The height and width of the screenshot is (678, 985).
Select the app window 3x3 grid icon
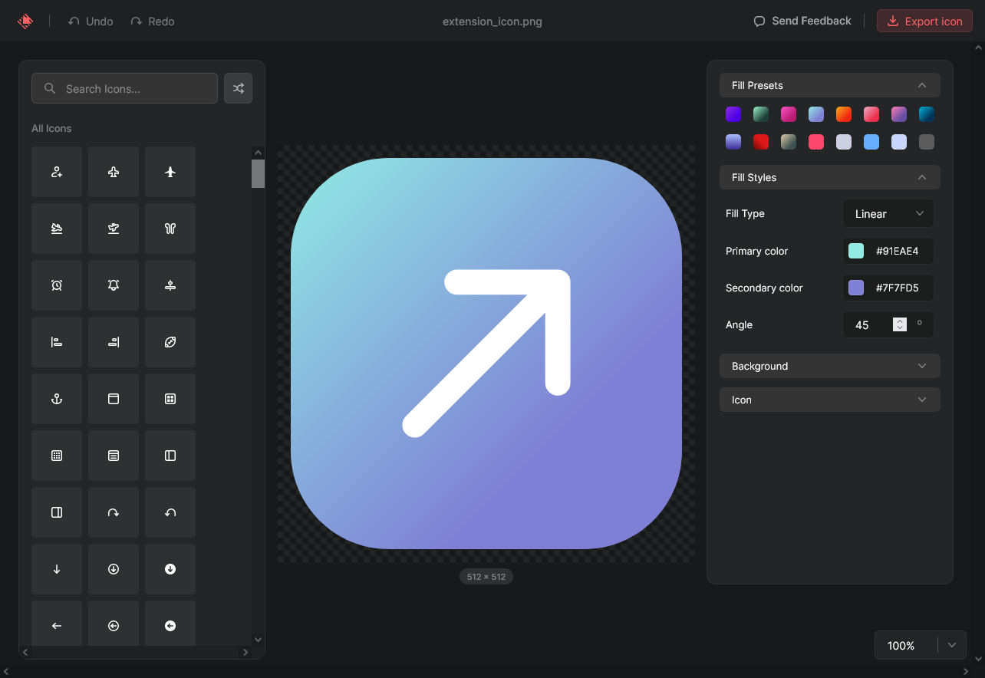[57, 456]
